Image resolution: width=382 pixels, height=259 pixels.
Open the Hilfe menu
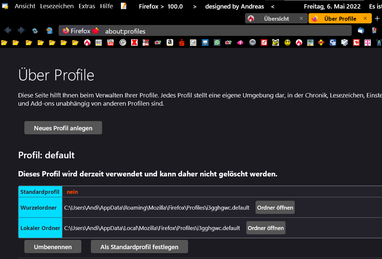click(106, 6)
